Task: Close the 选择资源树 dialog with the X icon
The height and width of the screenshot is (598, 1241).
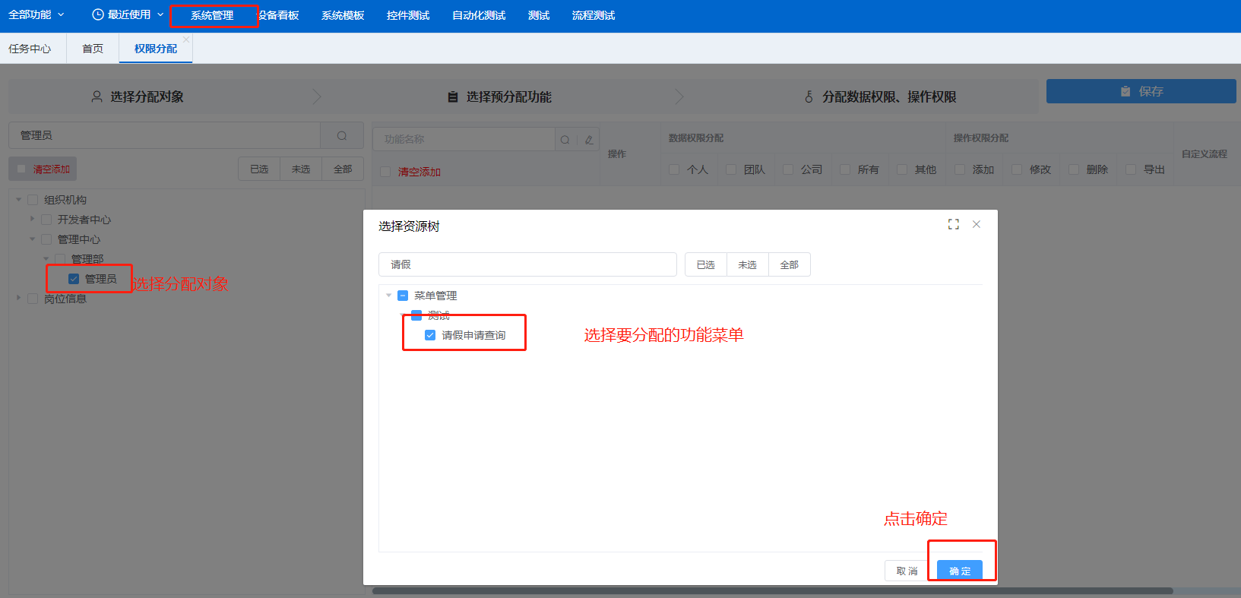Action: (977, 224)
